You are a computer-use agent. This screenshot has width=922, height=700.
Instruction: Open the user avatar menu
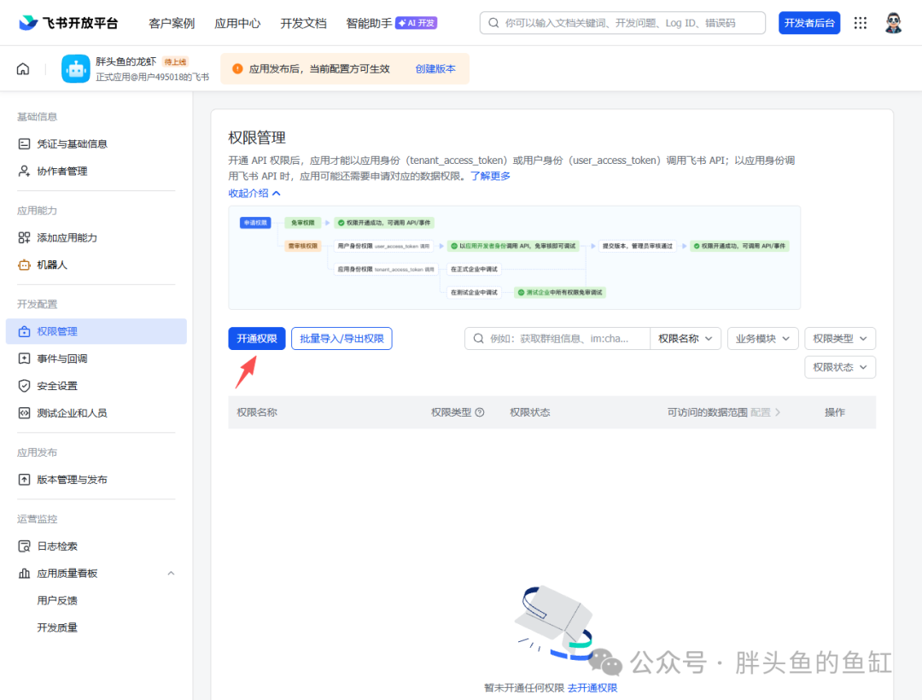tap(893, 23)
